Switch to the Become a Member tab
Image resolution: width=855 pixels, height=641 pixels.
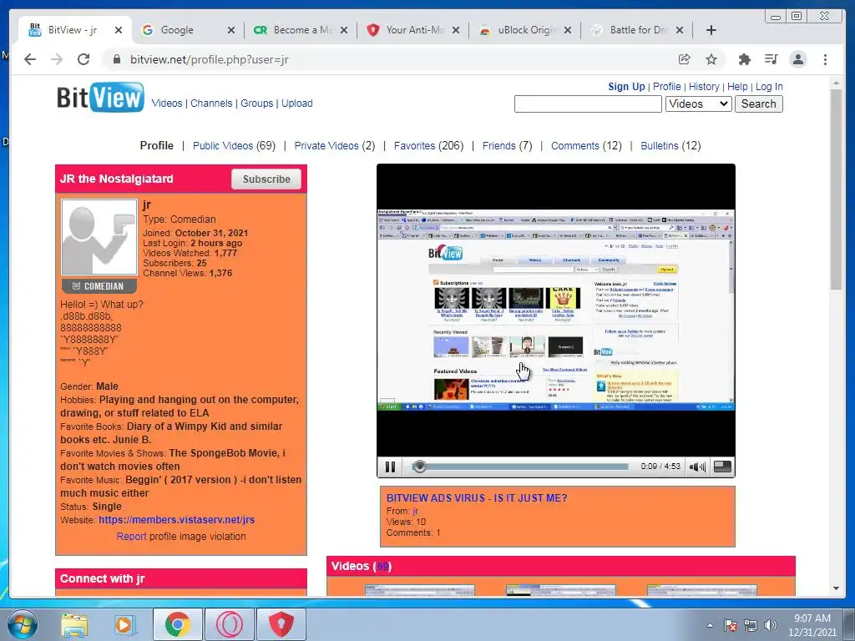(302, 30)
